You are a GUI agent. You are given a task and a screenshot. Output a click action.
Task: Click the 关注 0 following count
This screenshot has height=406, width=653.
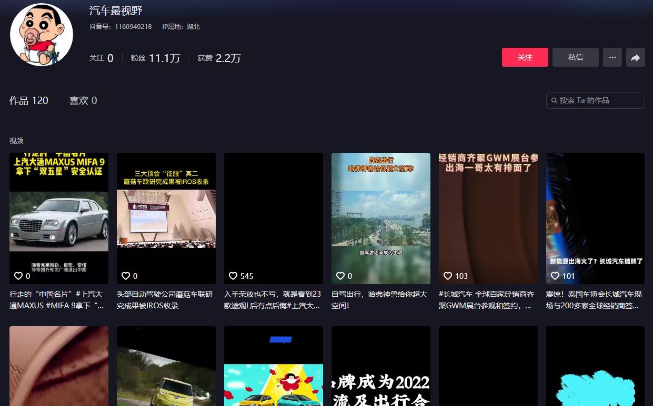pyautogui.click(x=102, y=58)
